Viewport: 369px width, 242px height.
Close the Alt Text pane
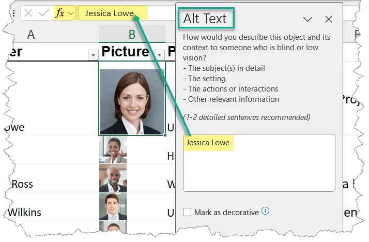pos(329,19)
